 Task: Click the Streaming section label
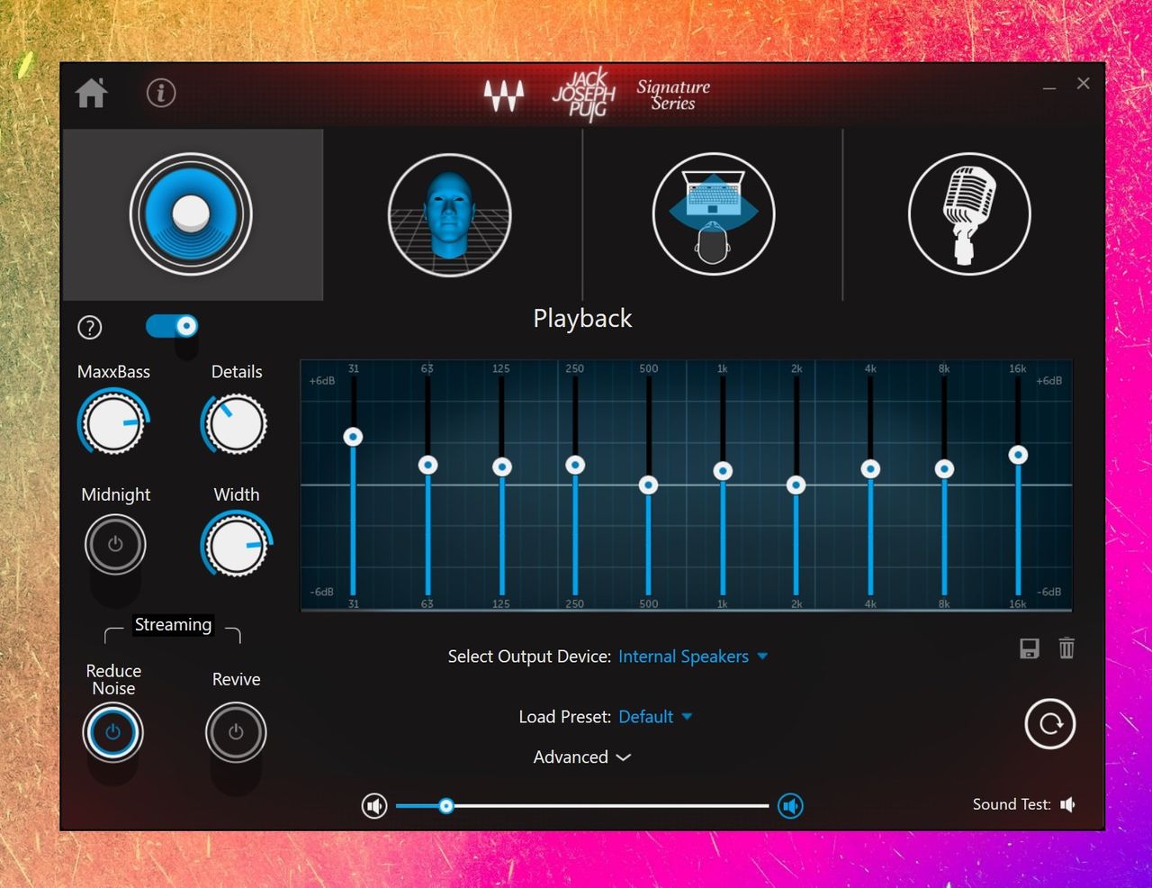pos(173,625)
